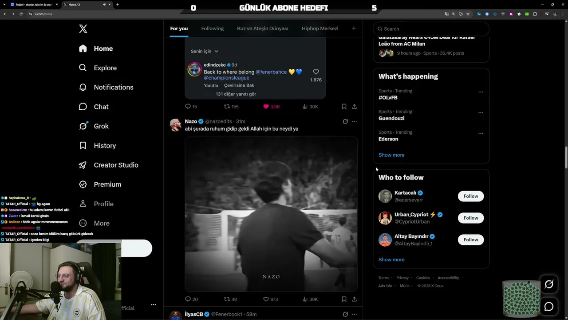Click 'Çevirisine Bak' on edindzeko's comment
The image size is (568, 320).
coord(239,85)
